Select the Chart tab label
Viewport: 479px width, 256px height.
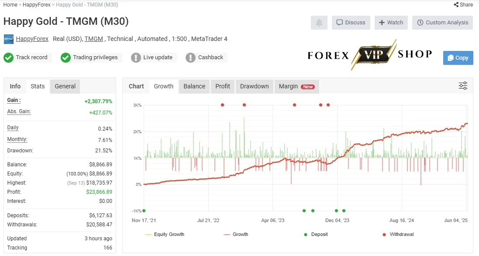(136, 86)
